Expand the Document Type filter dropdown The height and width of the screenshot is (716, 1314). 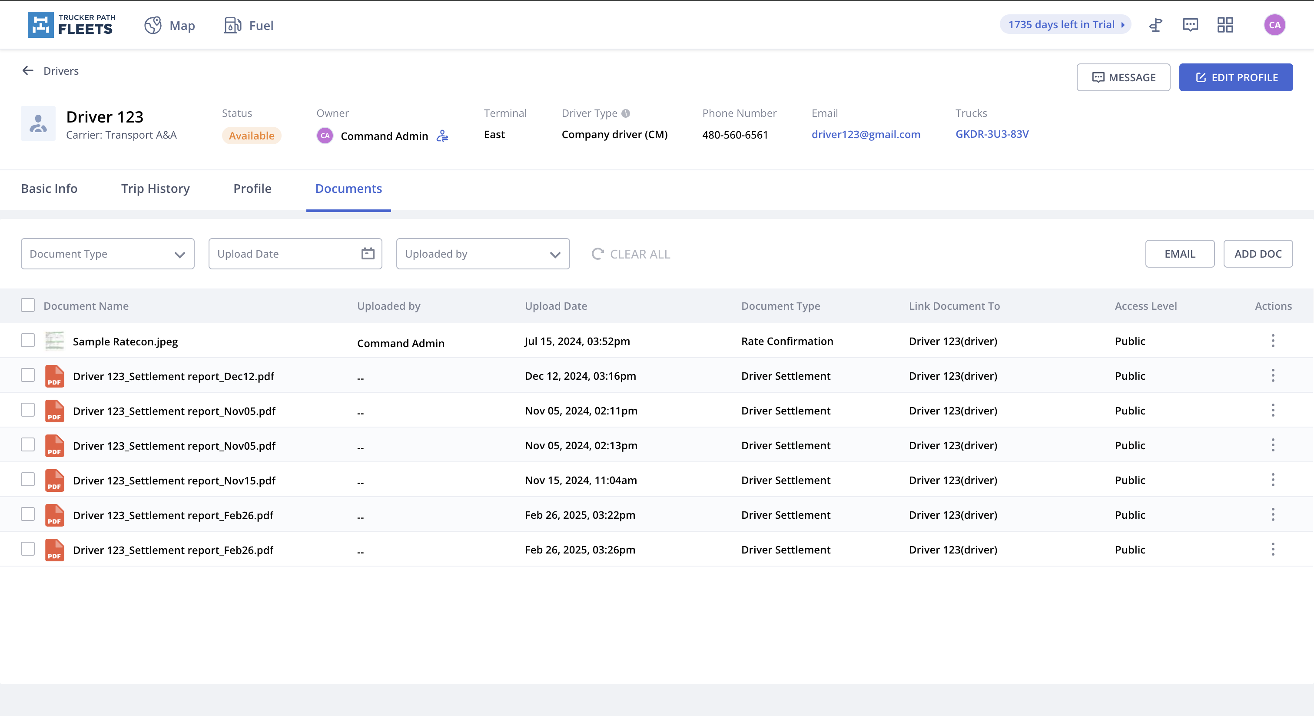(x=108, y=254)
